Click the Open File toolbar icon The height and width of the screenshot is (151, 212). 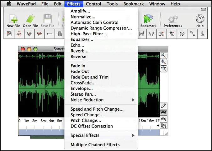[x=30, y=19]
